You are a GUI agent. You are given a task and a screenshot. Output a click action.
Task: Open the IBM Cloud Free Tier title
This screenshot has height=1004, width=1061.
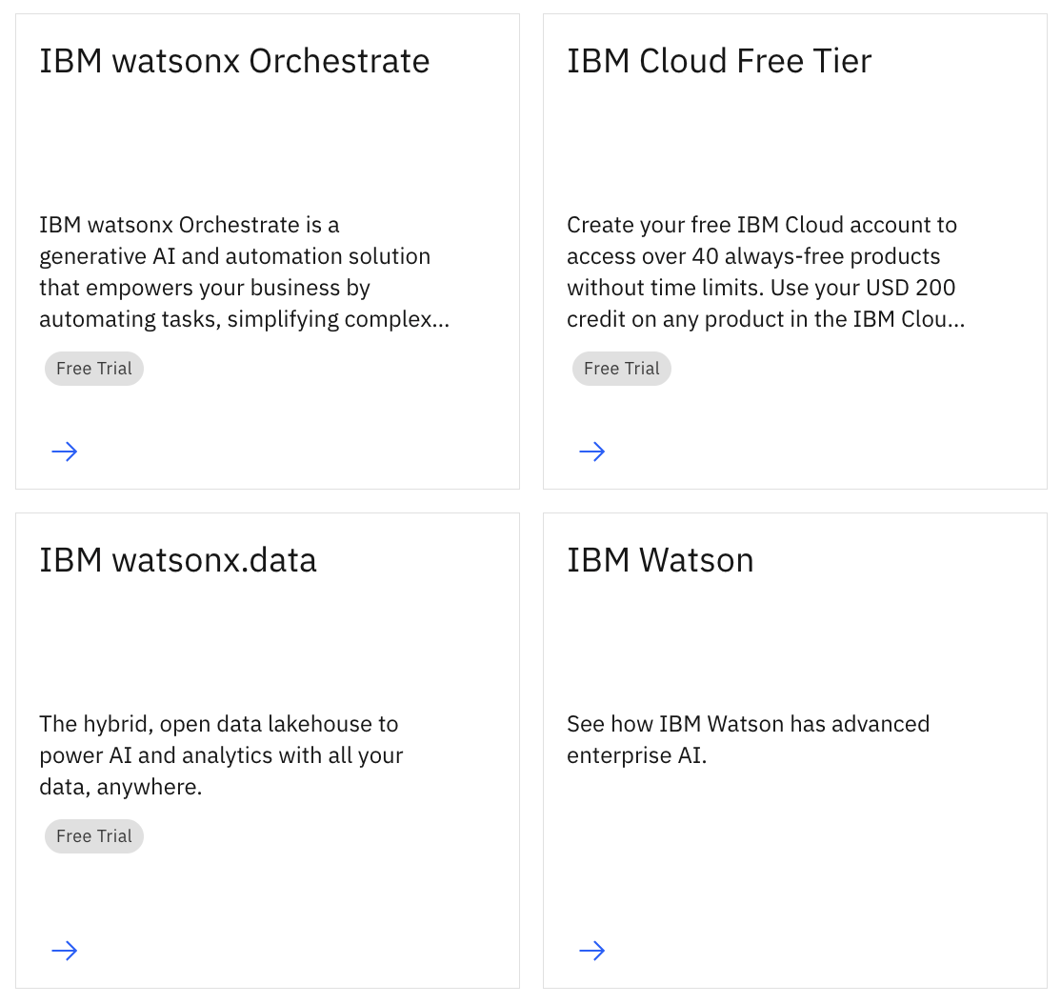pyautogui.click(x=719, y=61)
